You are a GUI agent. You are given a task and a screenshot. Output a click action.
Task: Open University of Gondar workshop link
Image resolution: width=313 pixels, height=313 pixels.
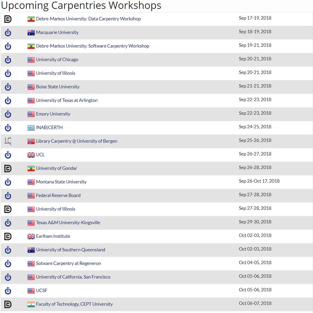pos(56,168)
